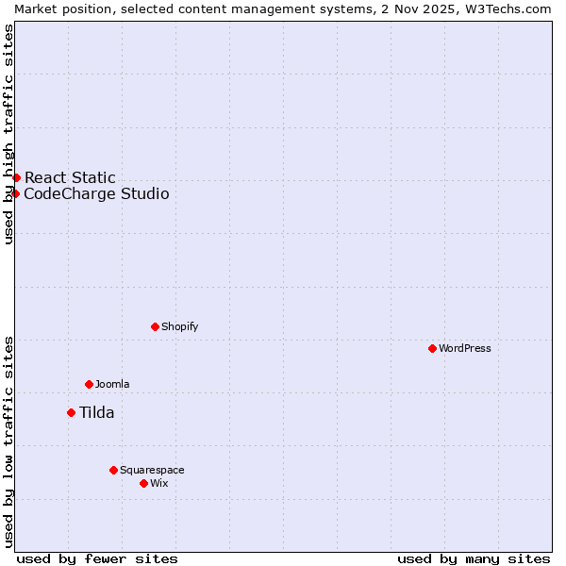The height and width of the screenshot is (566, 566).
Task: Click the React Static label
Action: click(70, 177)
